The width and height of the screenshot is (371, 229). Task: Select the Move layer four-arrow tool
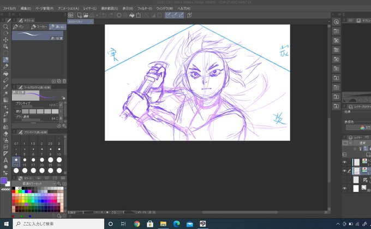coord(5,40)
